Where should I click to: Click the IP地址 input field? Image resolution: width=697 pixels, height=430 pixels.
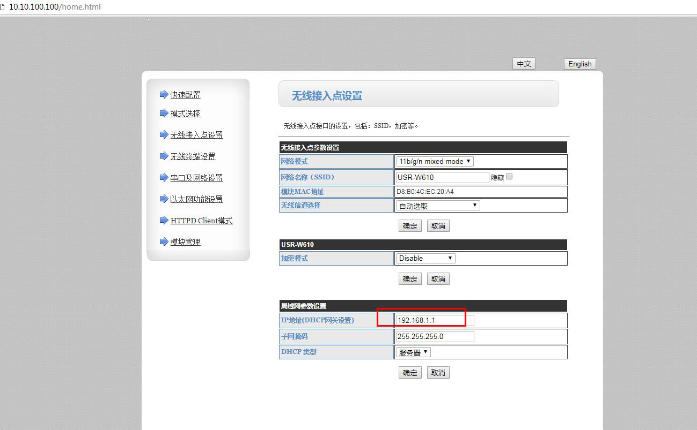pyautogui.click(x=435, y=320)
